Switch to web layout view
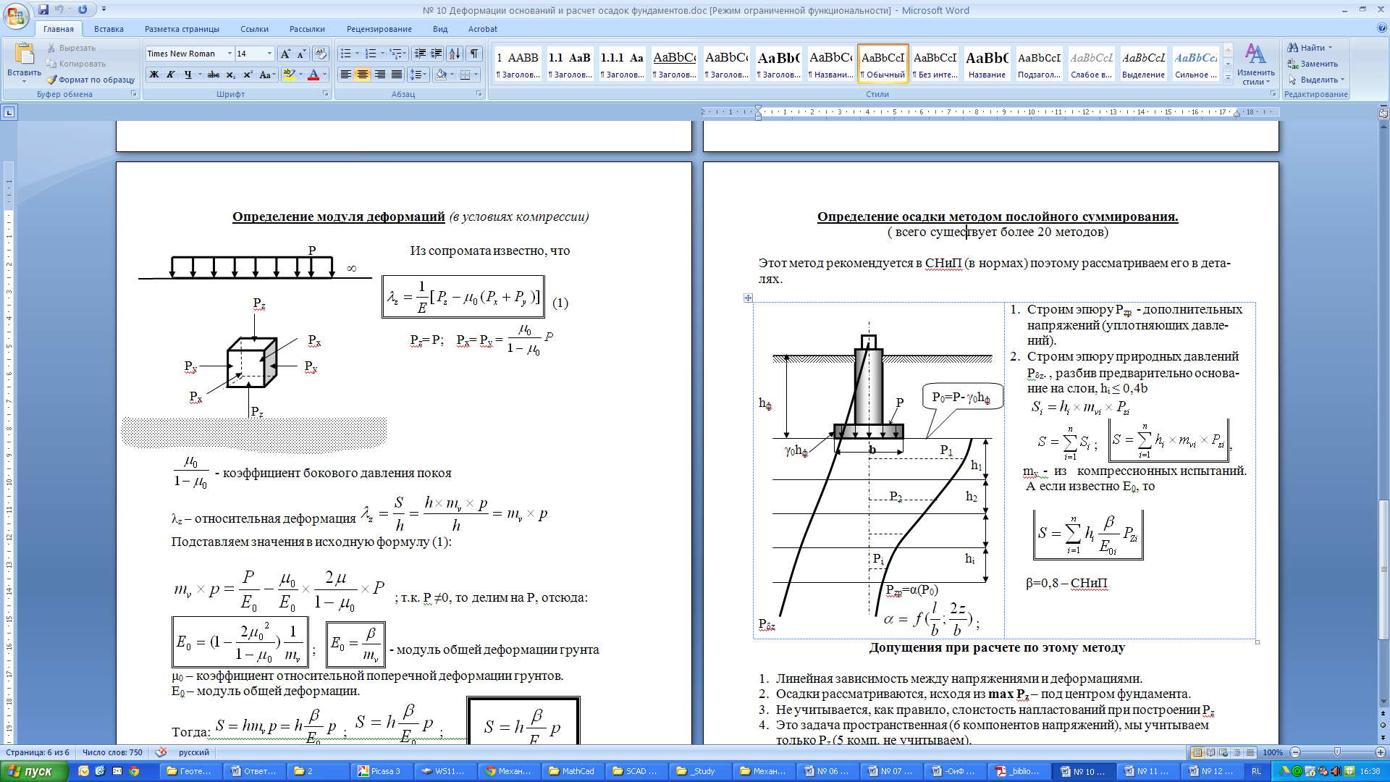The image size is (1390, 782). coord(1223,752)
